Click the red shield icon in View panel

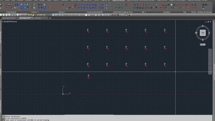(186, 5)
